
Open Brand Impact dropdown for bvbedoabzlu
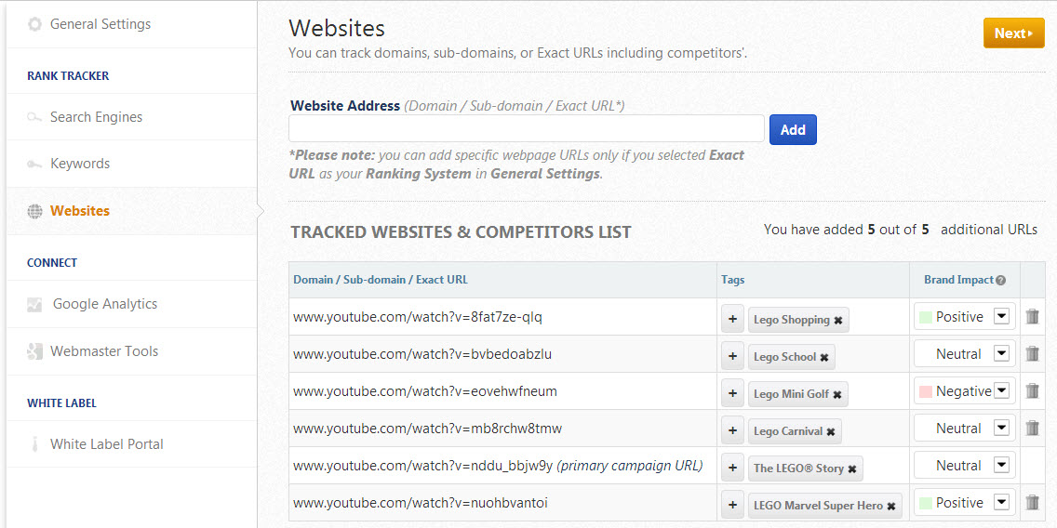[x=1001, y=353]
